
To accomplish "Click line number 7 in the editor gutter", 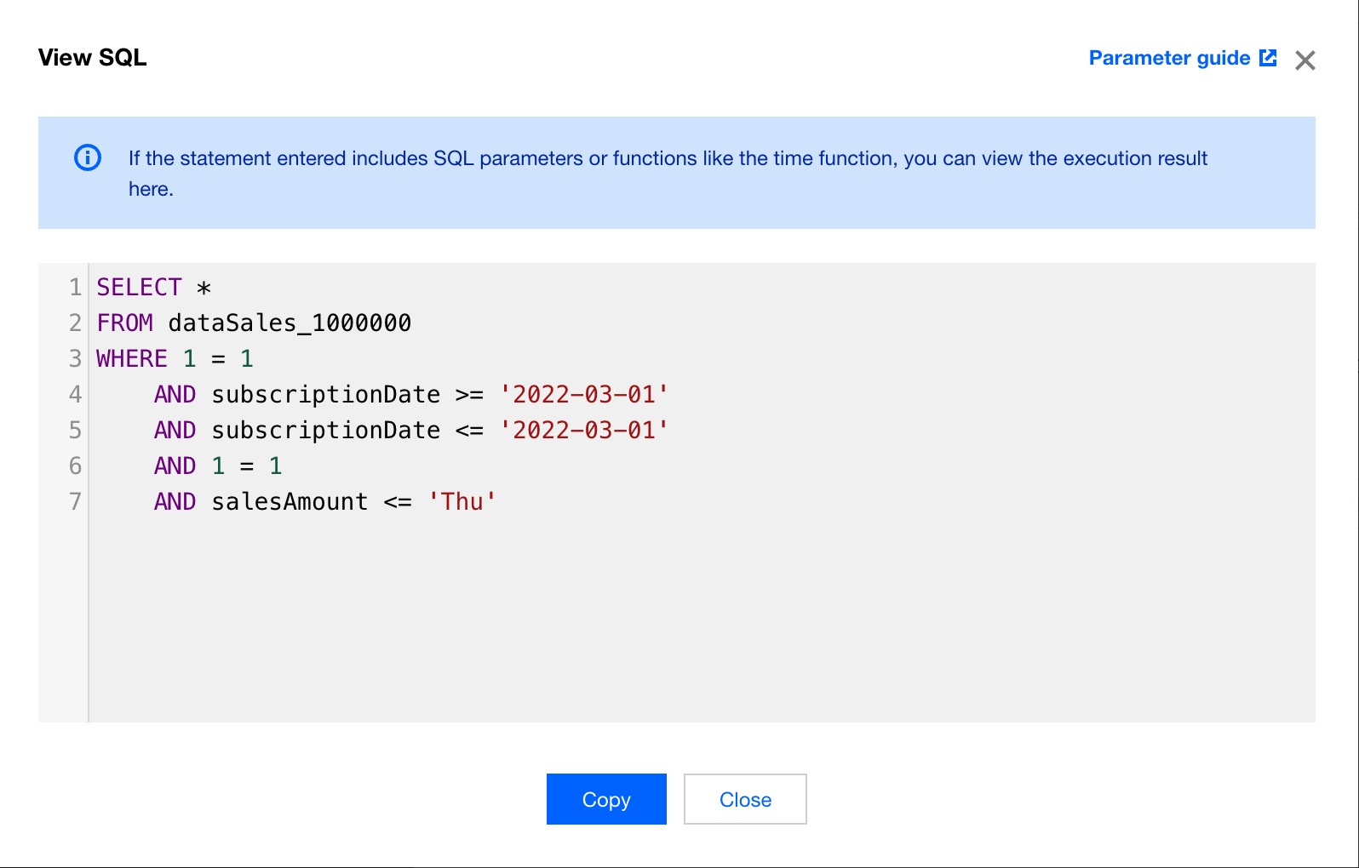I will (75, 502).
